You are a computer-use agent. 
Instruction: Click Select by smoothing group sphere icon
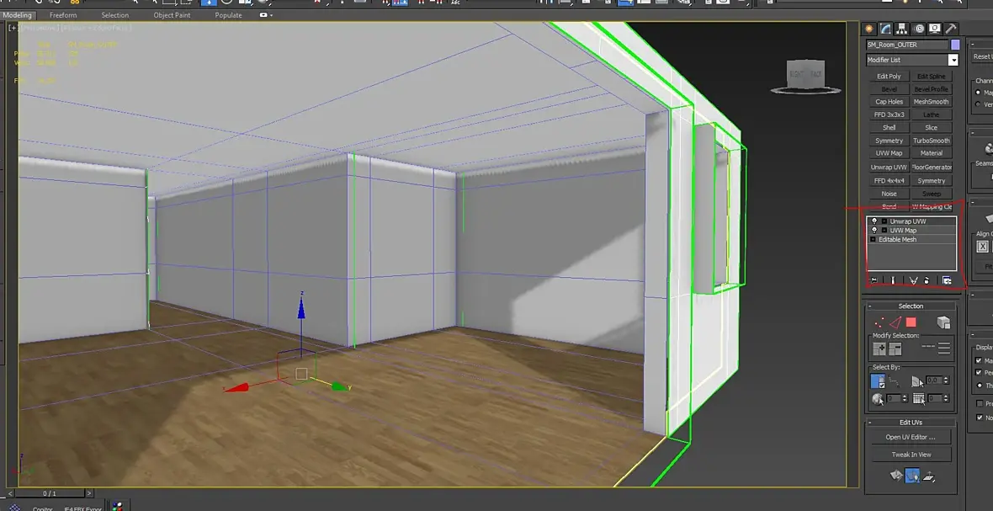pos(878,398)
